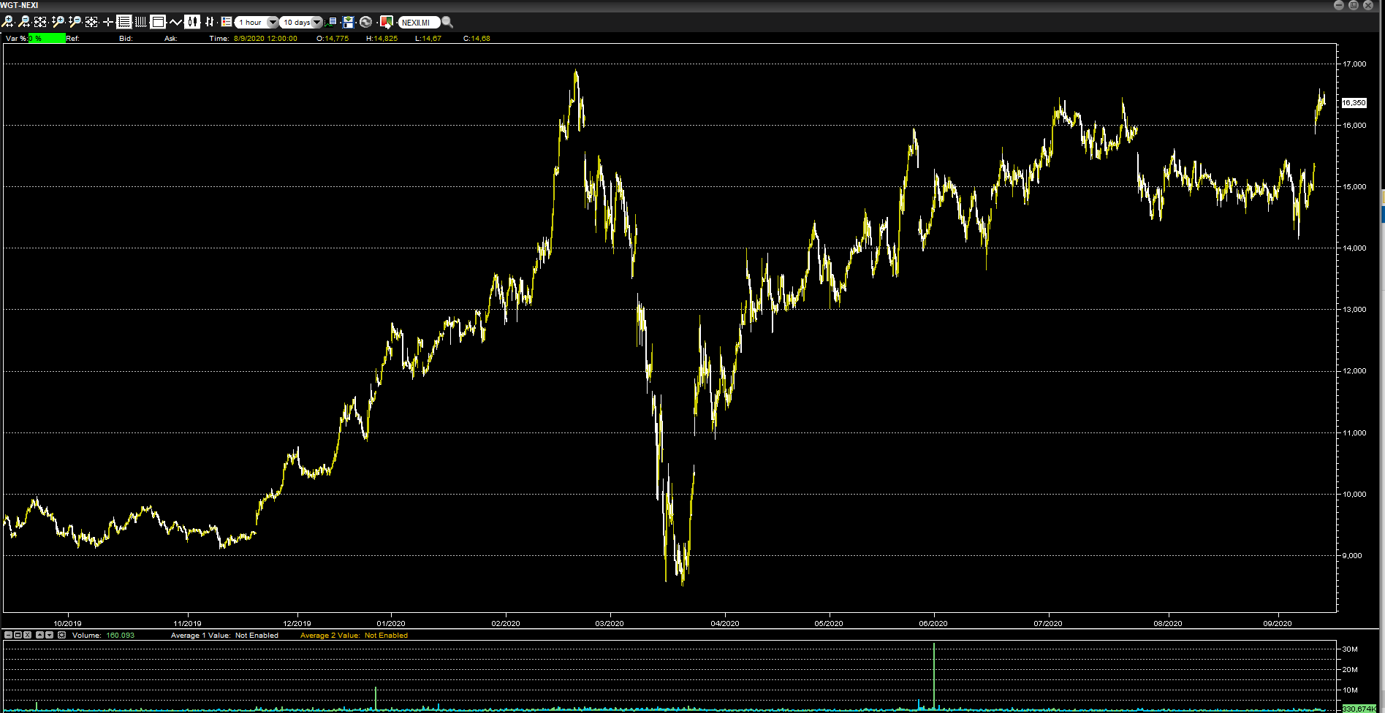This screenshot has width=1385, height=713.
Task: Move Volume panel down with the arrow button
Action: coord(50,635)
